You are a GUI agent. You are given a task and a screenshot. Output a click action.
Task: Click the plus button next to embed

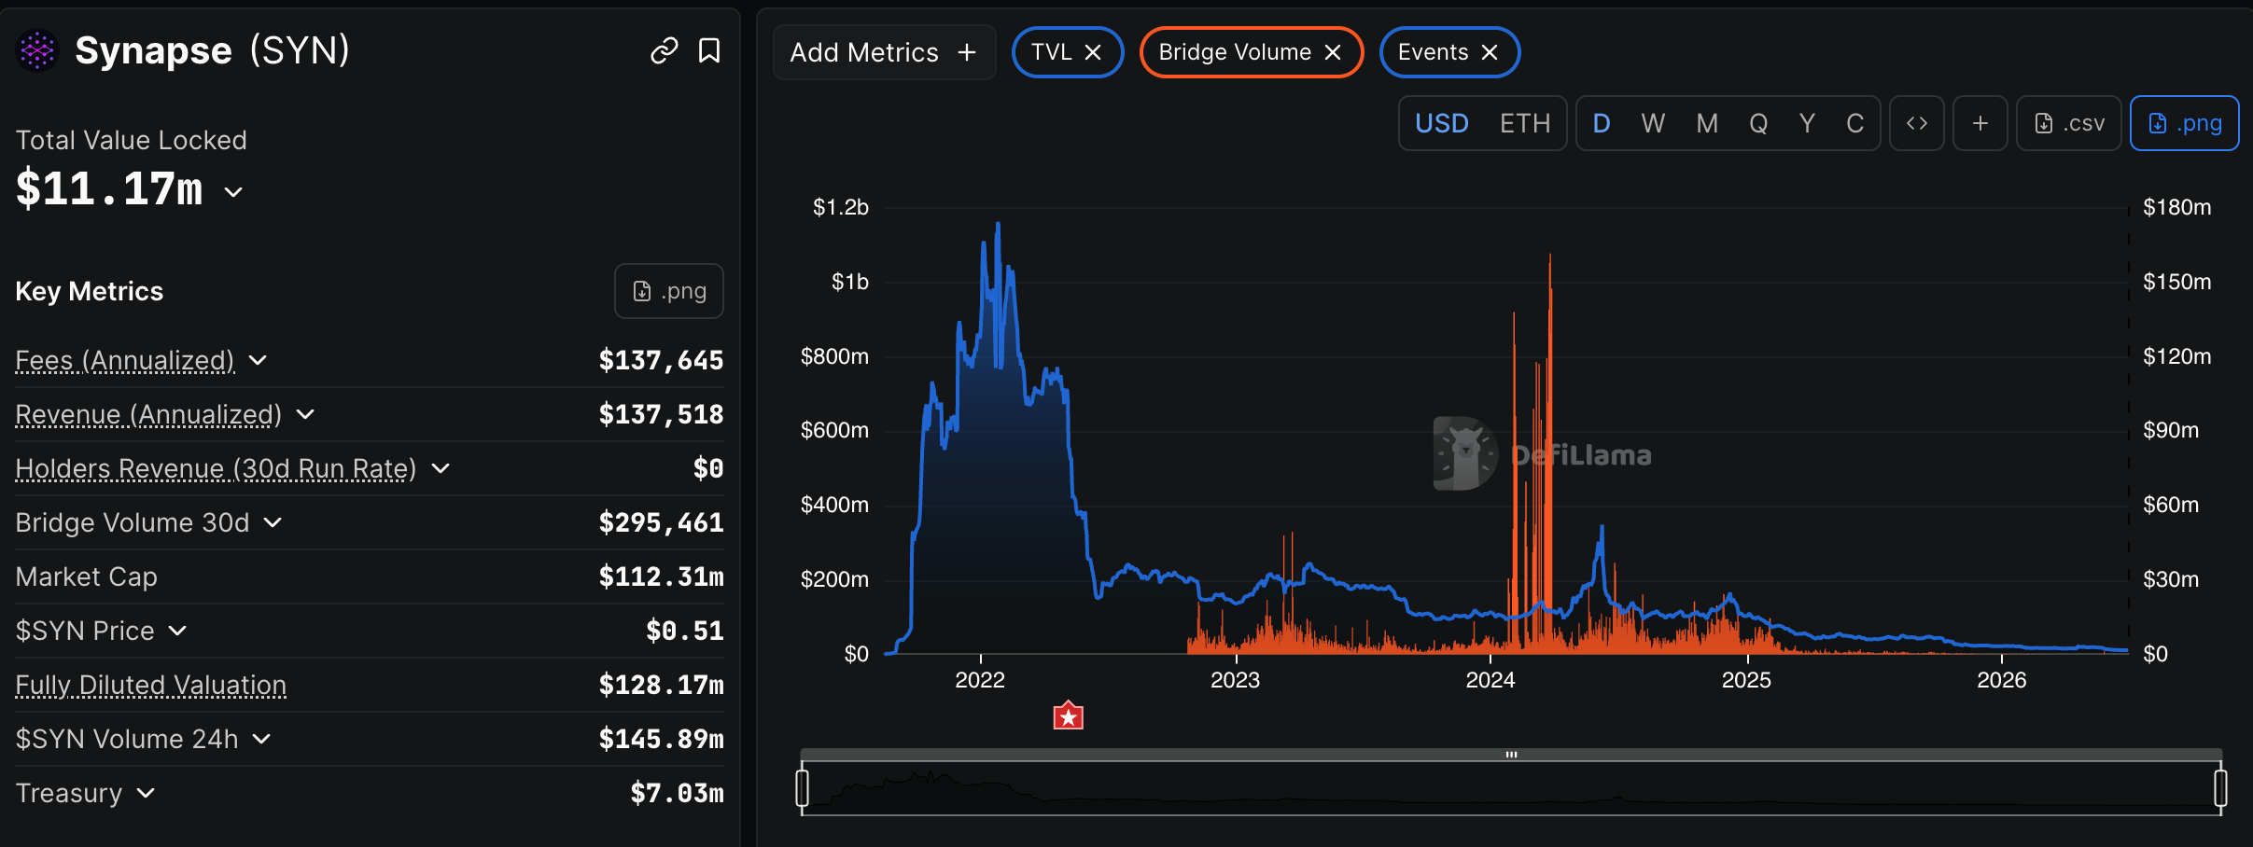[x=1980, y=123]
